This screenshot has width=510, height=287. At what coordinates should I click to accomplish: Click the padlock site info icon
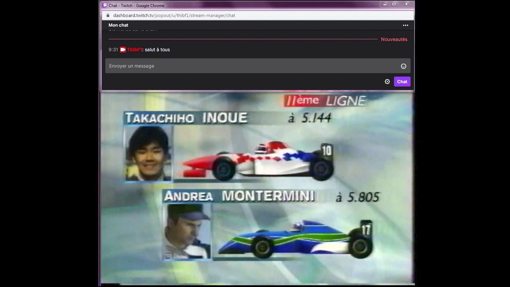[107, 16]
